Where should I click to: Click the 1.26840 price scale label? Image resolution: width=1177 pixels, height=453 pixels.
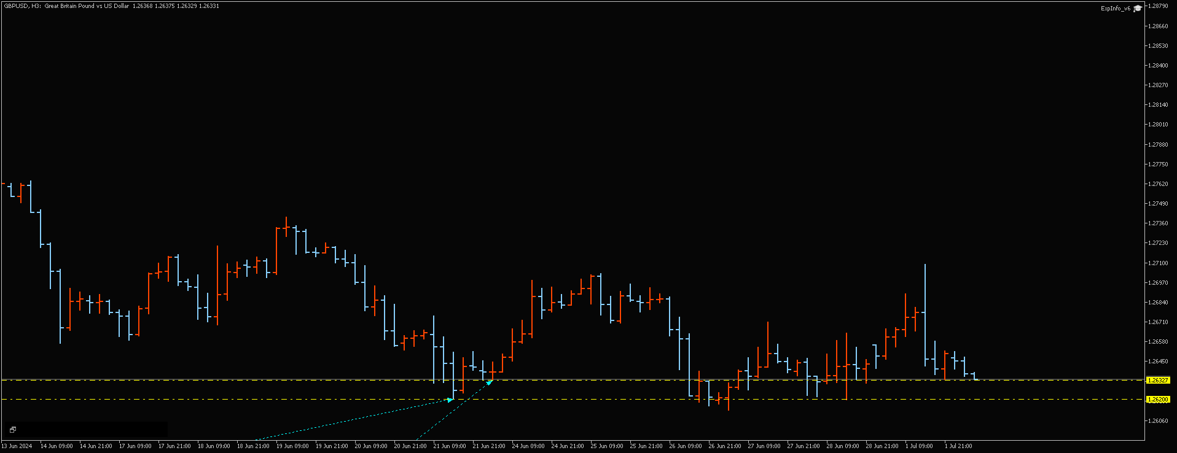pyautogui.click(x=1158, y=303)
